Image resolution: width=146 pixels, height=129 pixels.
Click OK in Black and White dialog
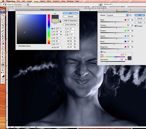point(140,15)
